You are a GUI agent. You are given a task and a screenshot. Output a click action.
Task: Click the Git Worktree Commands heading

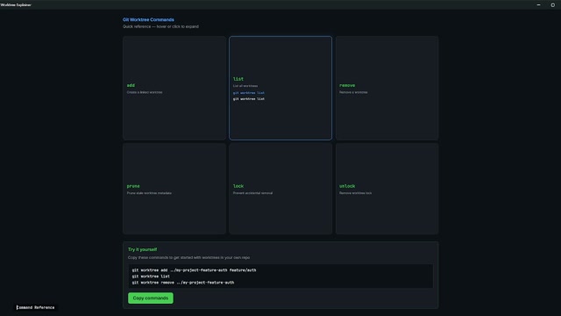[x=148, y=19]
